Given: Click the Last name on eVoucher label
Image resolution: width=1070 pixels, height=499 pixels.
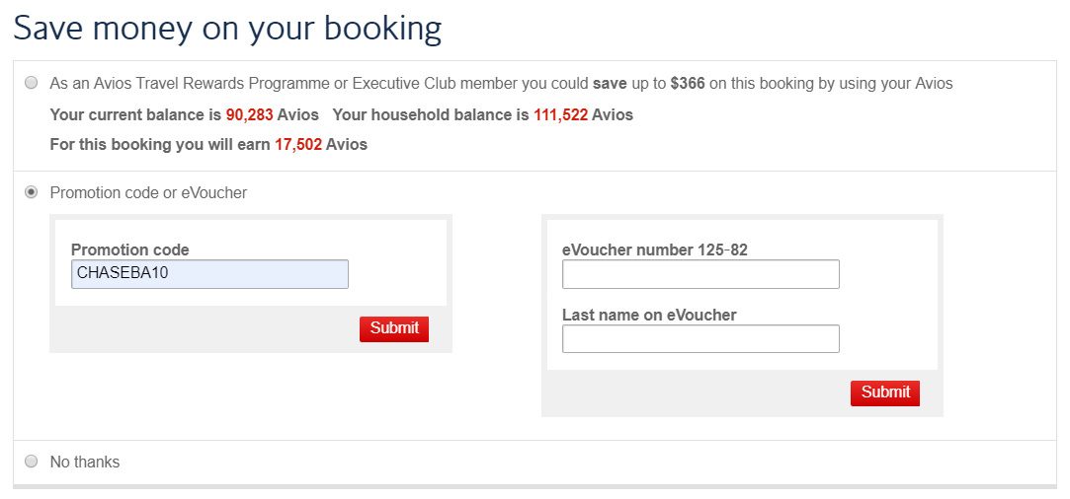Looking at the screenshot, I should click(x=649, y=316).
